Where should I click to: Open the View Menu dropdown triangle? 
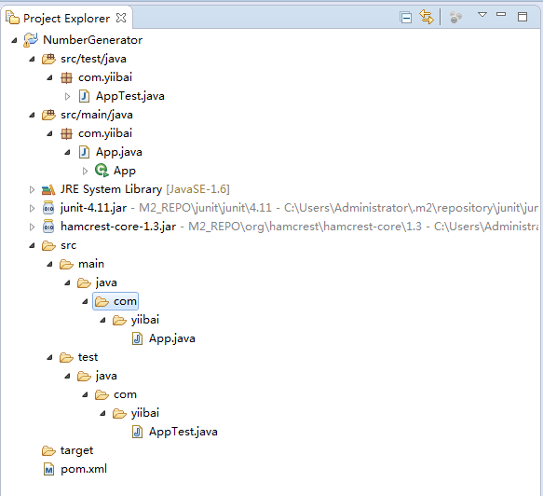click(482, 15)
